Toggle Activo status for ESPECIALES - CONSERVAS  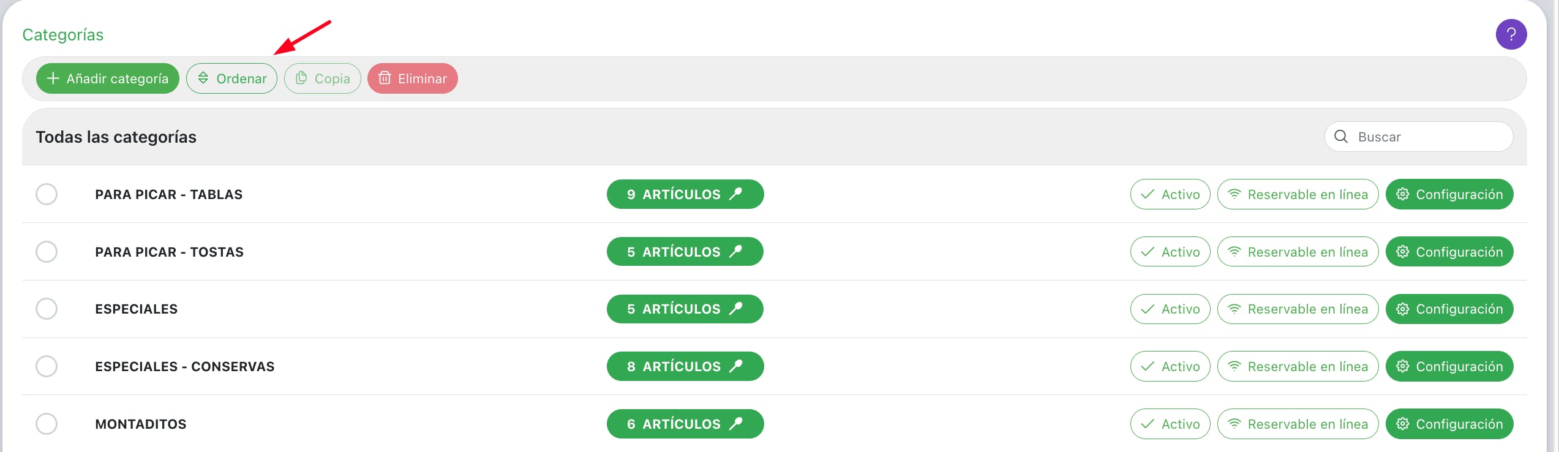coord(1170,366)
